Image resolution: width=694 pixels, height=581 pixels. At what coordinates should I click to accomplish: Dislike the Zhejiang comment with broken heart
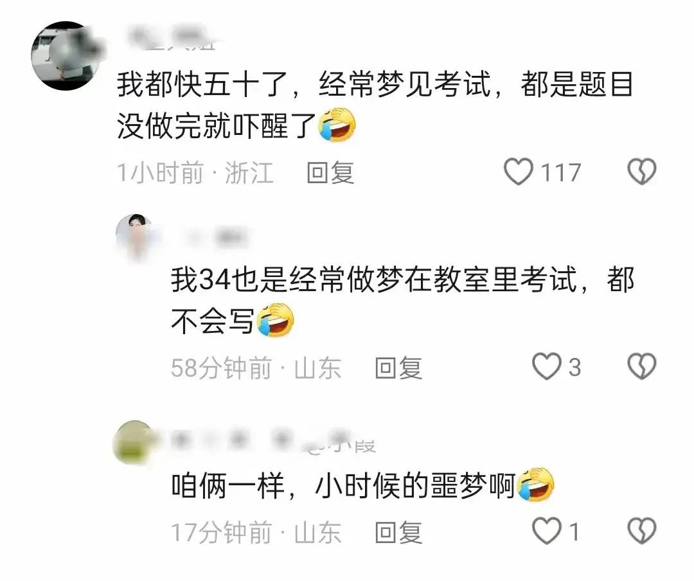pos(642,172)
